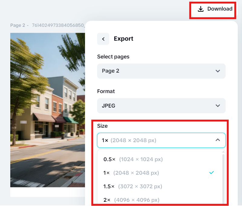Click the checkmark next to the 1× option

(212, 173)
